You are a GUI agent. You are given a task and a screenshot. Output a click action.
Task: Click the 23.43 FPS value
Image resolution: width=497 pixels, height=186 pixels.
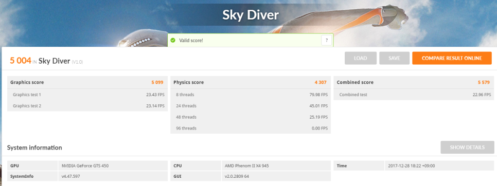155,95
